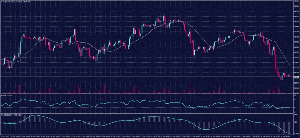Click the 17 May 2023 date label
Image resolution: width=300 pixels, height=138 pixels.
click(5, 136)
